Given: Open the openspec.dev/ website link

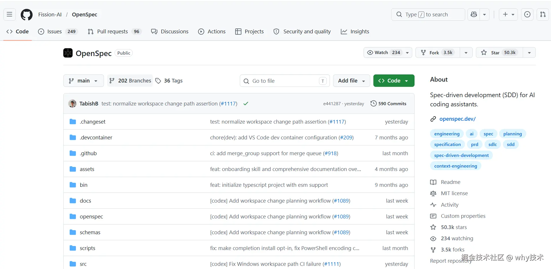Looking at the screenshot, I should pos(457,119).
